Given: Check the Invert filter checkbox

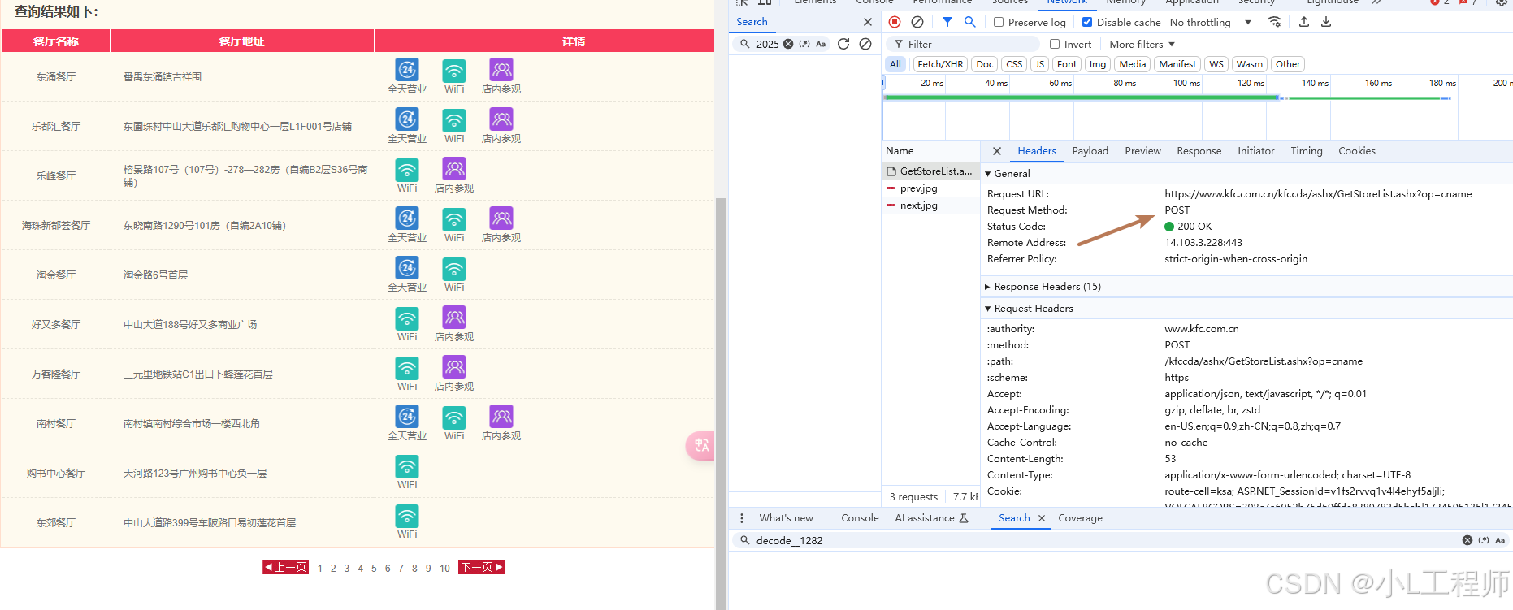Looking at the screenshot, I should pyautogui.click(x=1055, y=44).
